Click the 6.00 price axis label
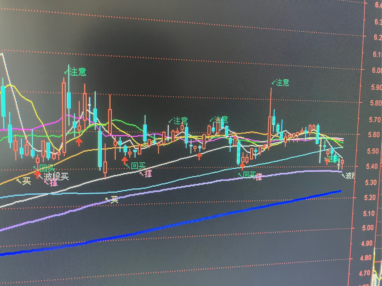Screen dimensions: 382x286 pyautogui.click(x=376, y=70)
